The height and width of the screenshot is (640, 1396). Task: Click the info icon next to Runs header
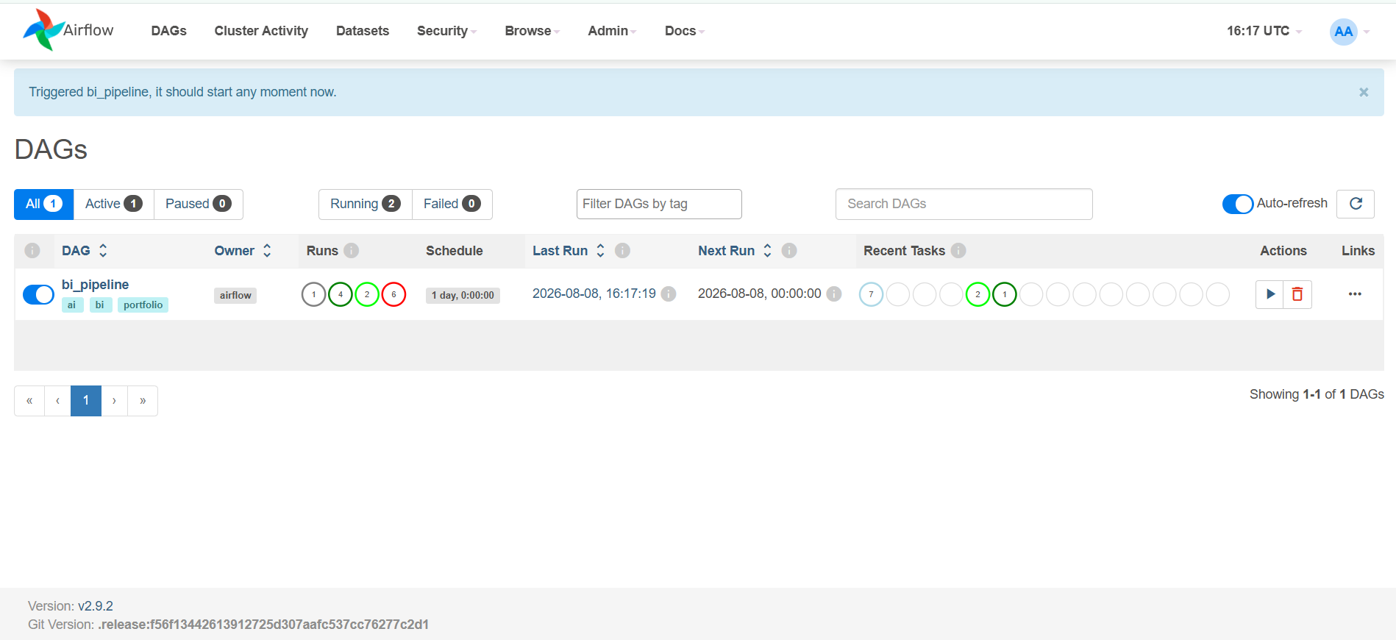coord(352,251)
